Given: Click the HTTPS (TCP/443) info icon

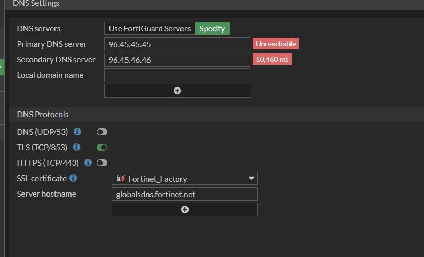Looking at the screenshot, I should tap(88, 163).
